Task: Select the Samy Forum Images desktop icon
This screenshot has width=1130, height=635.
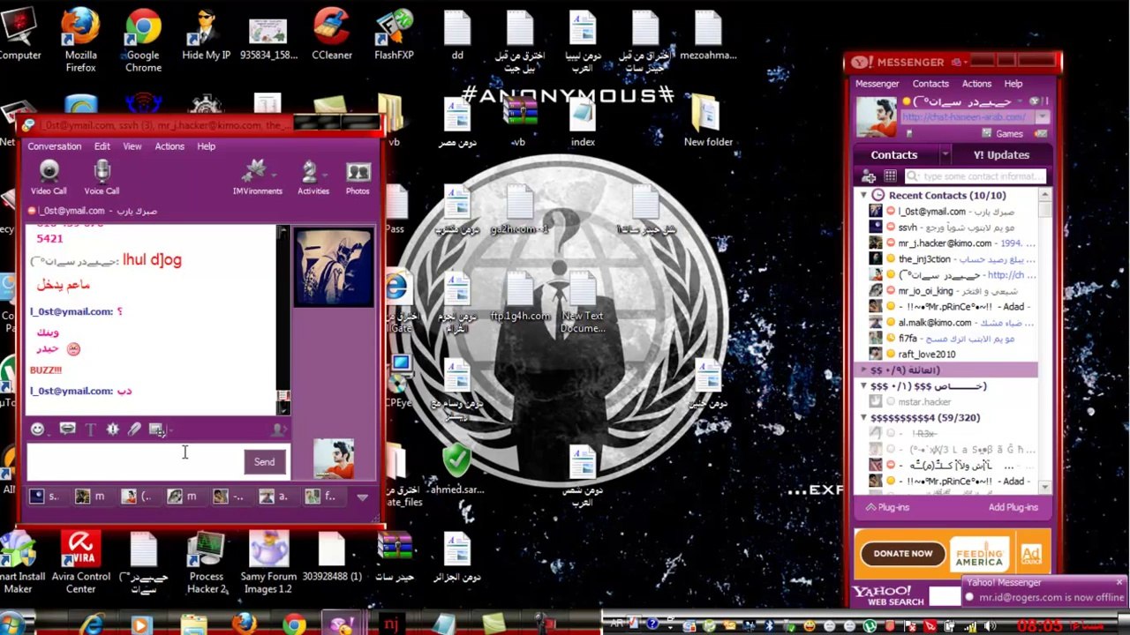Action: pos(268,563)
